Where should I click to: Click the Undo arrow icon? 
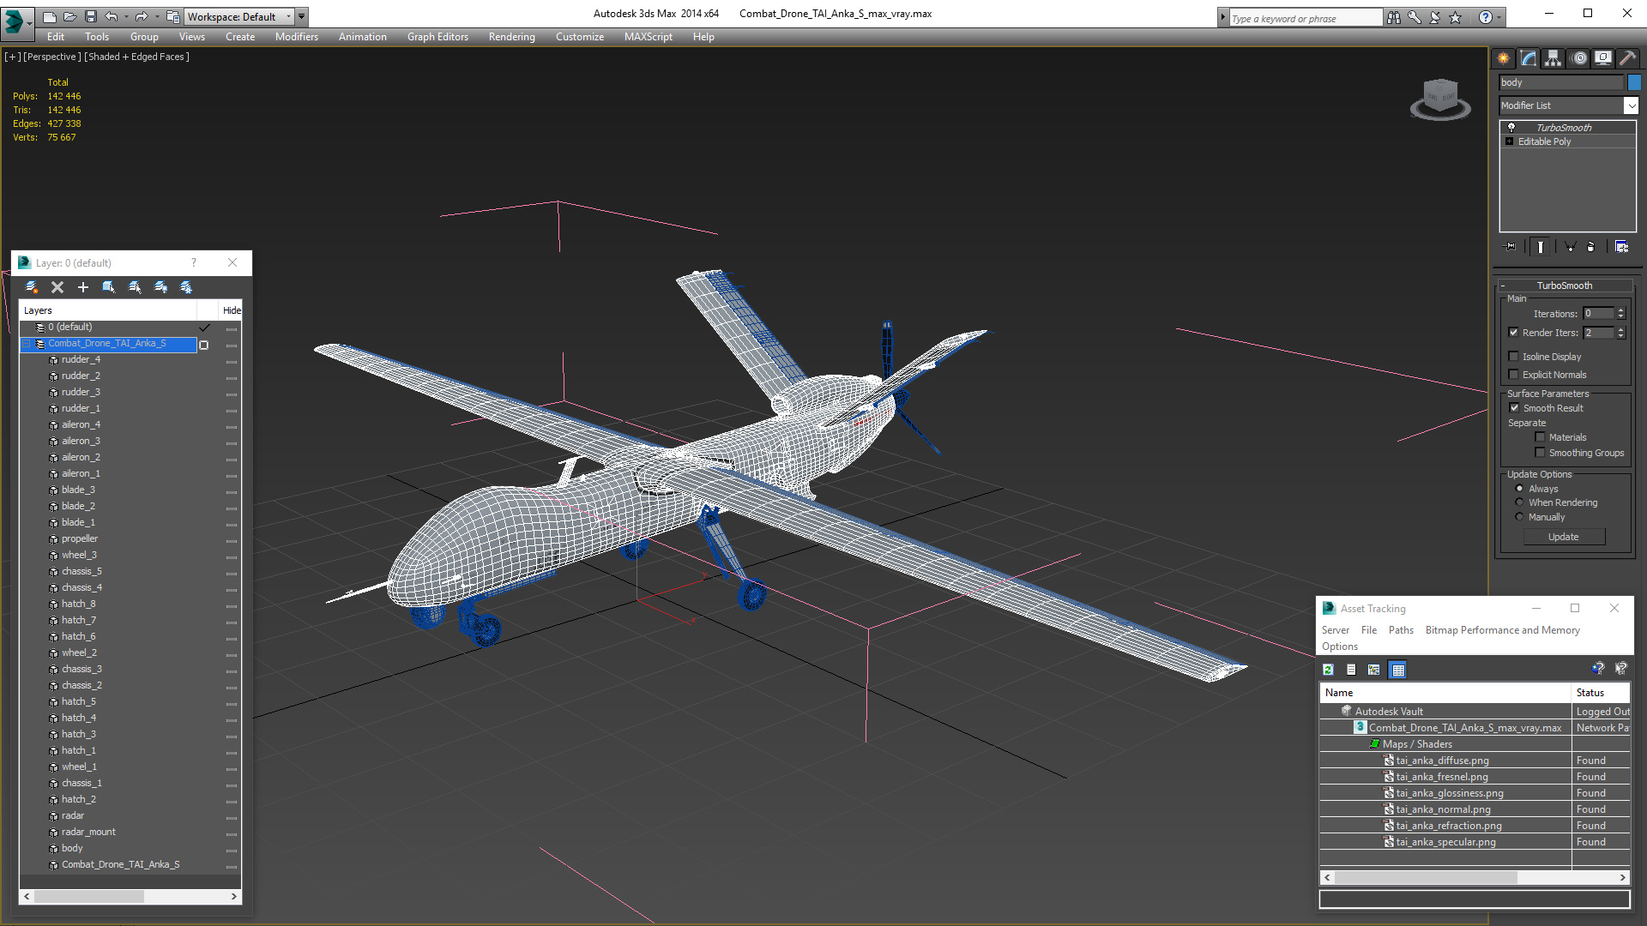[x=112, y=16]
